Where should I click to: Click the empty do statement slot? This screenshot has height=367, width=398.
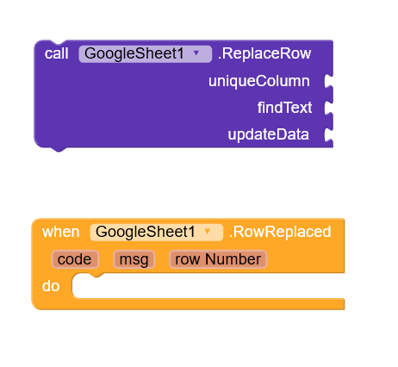pos(208,286)
